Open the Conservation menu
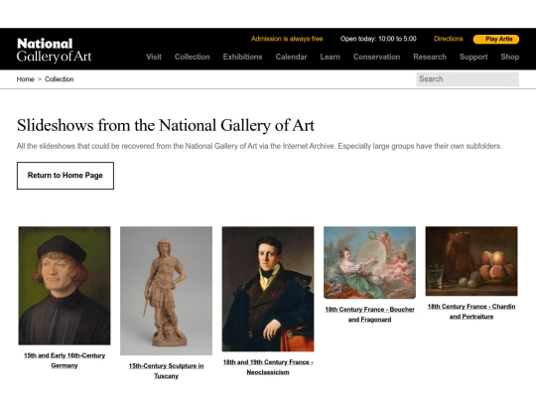This screenshot has height=402, width=536. (377, 57)
